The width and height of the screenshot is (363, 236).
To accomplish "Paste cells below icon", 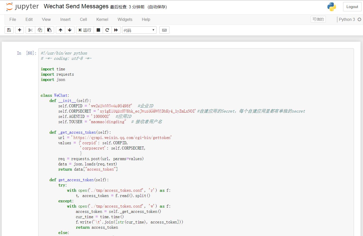I will 49,30.
